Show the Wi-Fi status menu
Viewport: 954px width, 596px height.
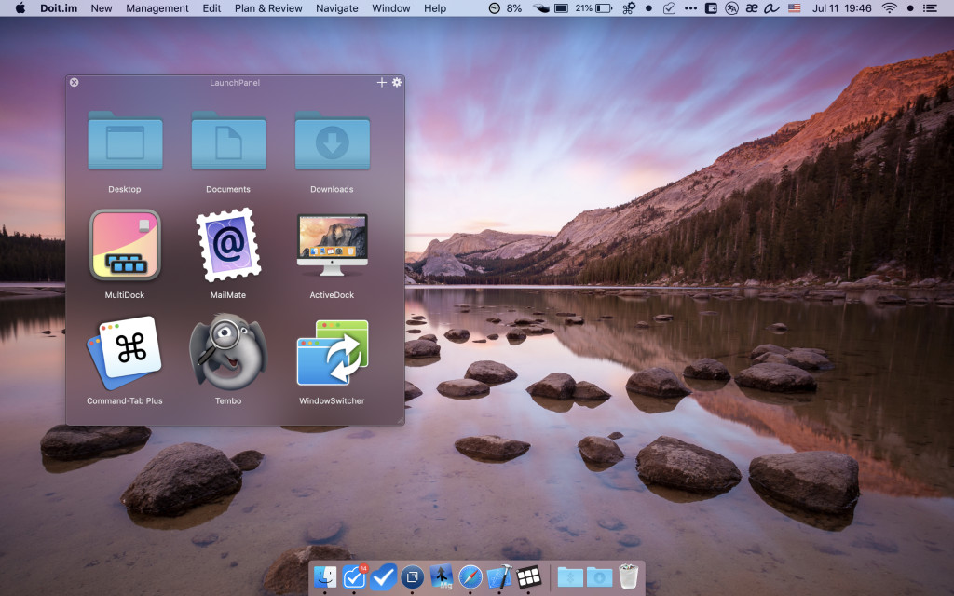(x=889, y=8)
